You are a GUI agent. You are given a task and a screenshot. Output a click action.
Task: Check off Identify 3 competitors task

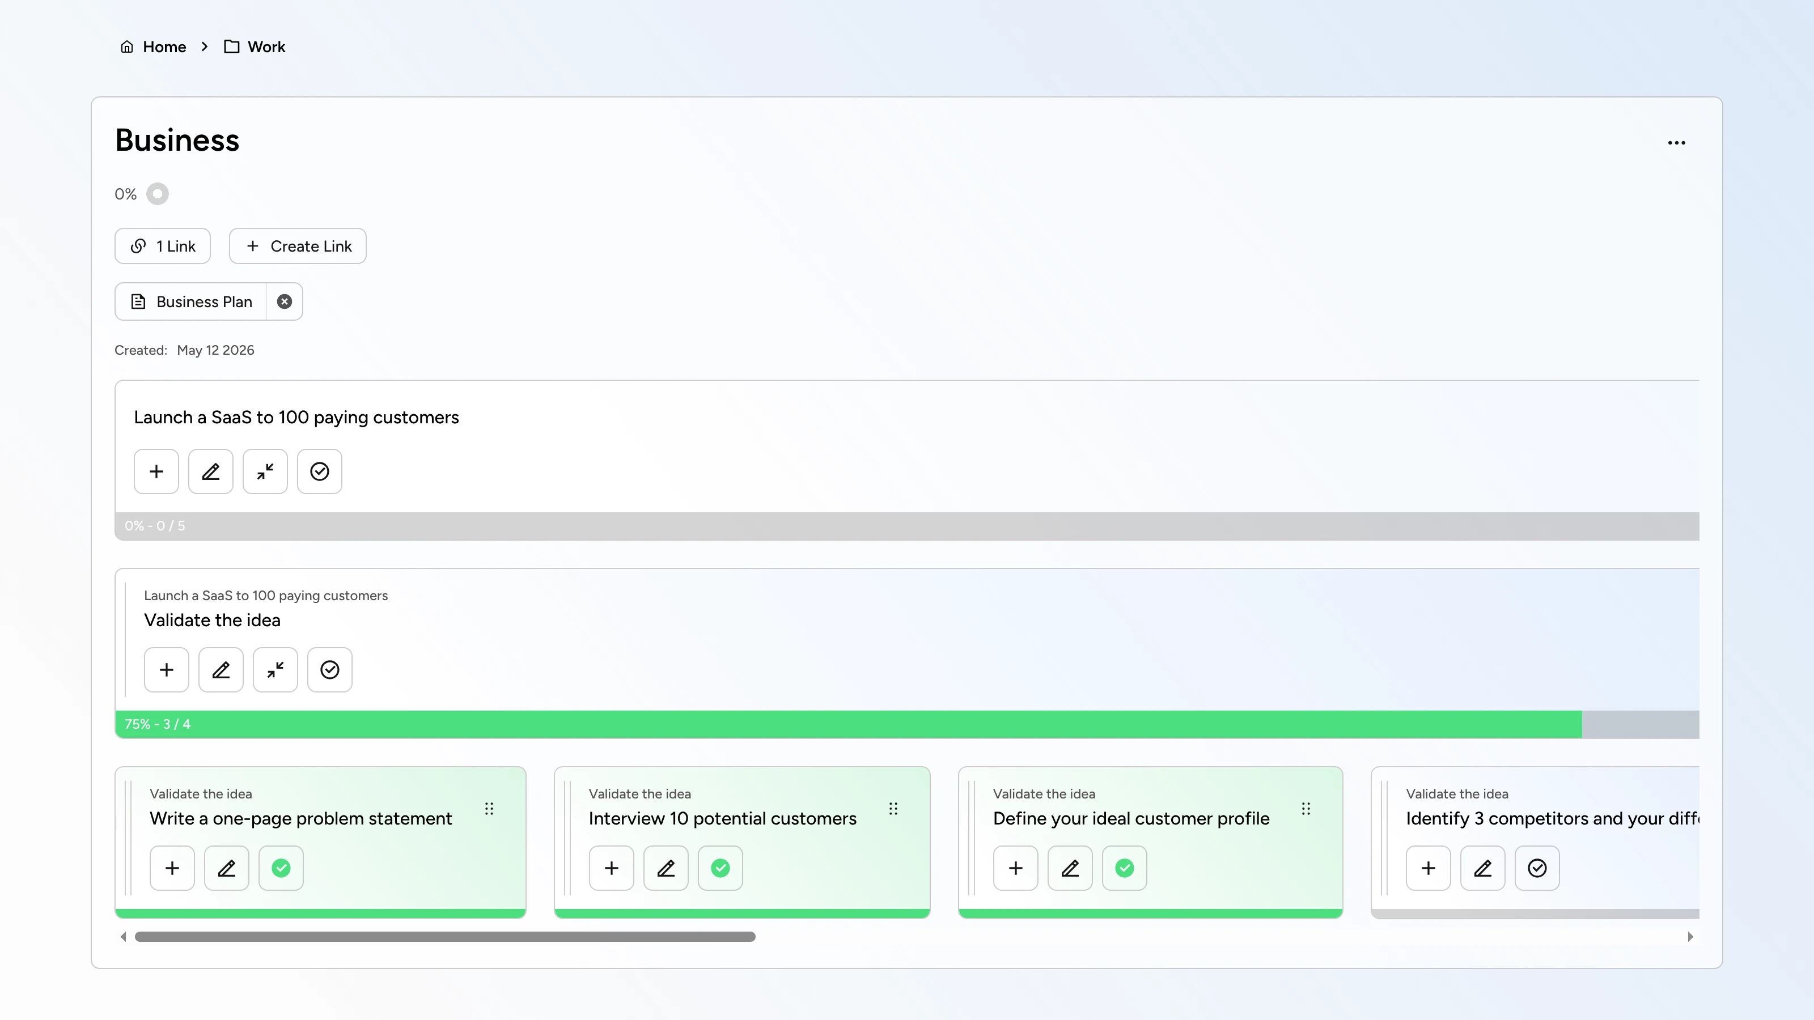click(1537, 868)
